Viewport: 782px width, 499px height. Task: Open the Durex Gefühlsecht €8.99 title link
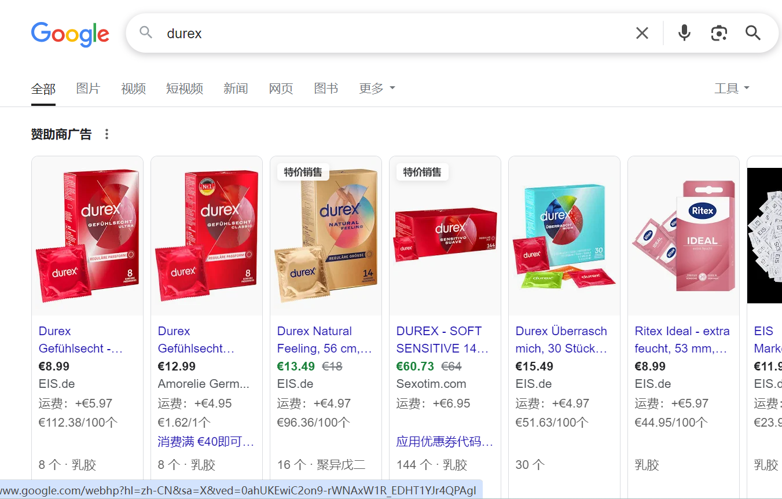pyautogui.click(x=81, y=340)
